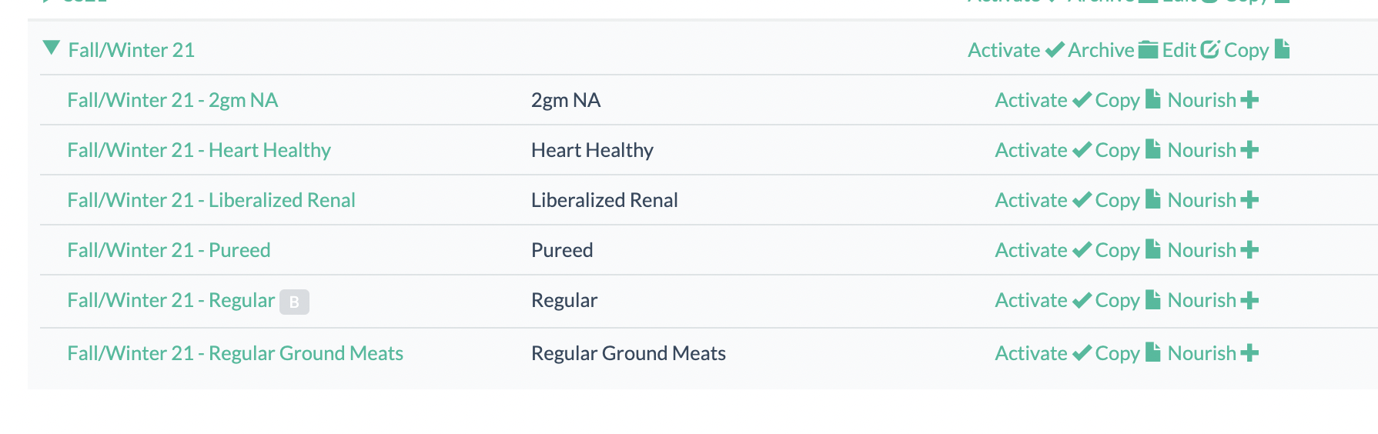This screenshot has width=1378, height=434.
Task: Click the Copy file icon for Fall/Winter 21 group
Action: pyautogui.click(x=1282, y=49)
